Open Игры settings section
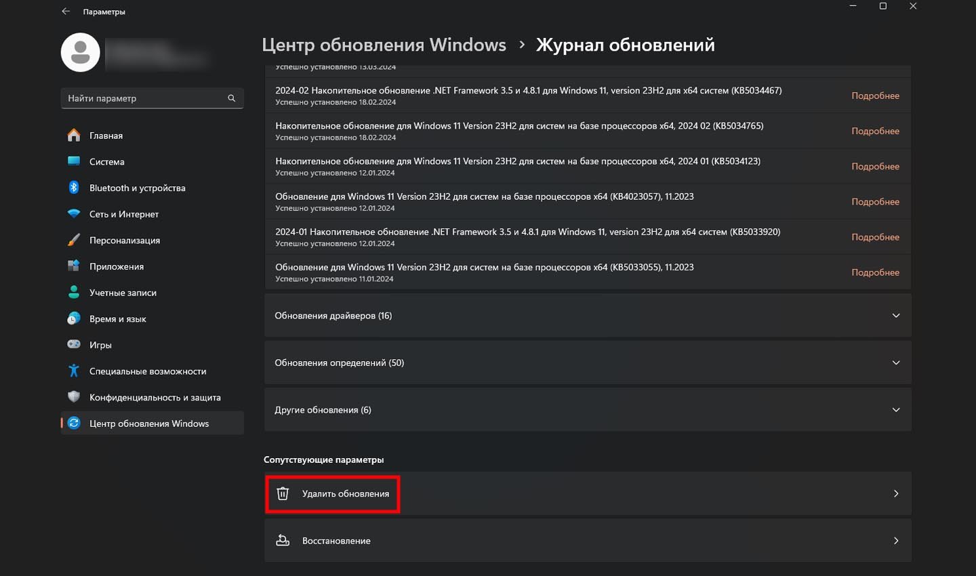The image size is (976, 576). [152, 345]
